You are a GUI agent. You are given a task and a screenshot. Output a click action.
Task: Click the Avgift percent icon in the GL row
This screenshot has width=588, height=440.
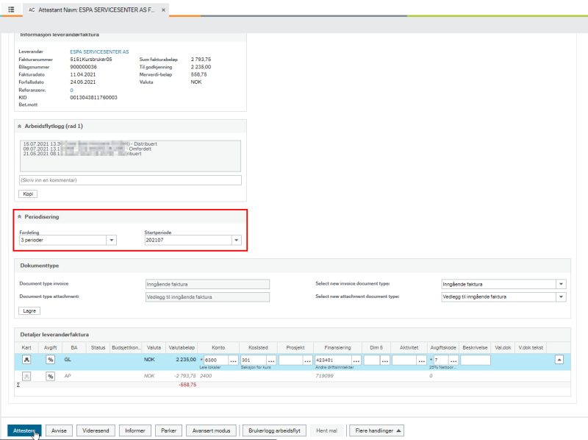click(x=50, y=360)
